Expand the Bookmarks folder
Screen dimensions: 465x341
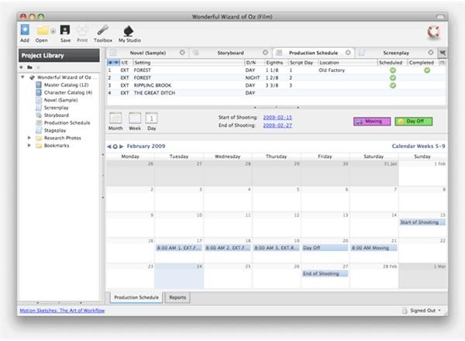pyautogui.click(x=29, y=145)
